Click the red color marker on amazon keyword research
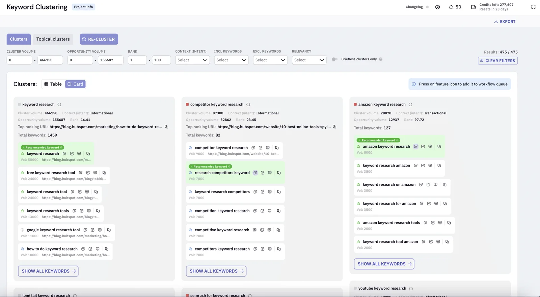 coord(355,105)
